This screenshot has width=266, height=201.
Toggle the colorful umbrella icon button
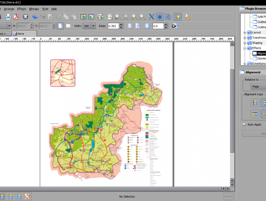[177, 17]
